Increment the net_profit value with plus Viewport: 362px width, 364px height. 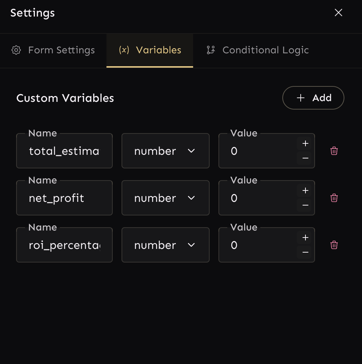click(x=305, y=191)
